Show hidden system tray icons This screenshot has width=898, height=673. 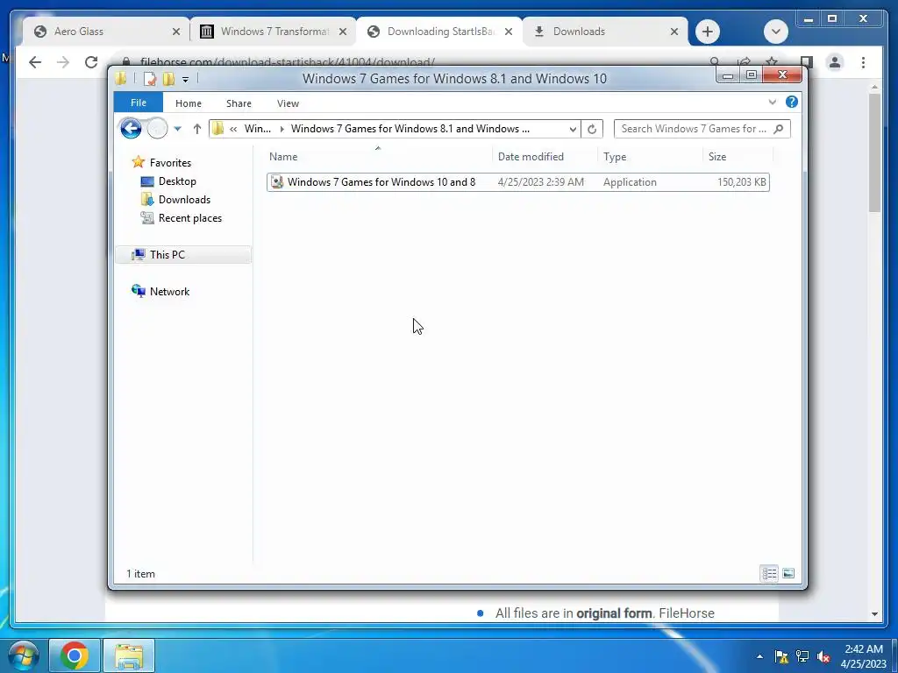(x=759, y=656)
